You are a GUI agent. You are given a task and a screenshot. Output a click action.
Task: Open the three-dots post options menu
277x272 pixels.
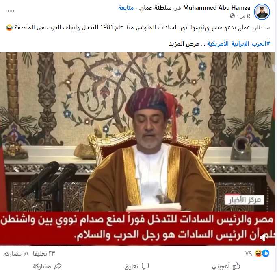pos(11,11)
